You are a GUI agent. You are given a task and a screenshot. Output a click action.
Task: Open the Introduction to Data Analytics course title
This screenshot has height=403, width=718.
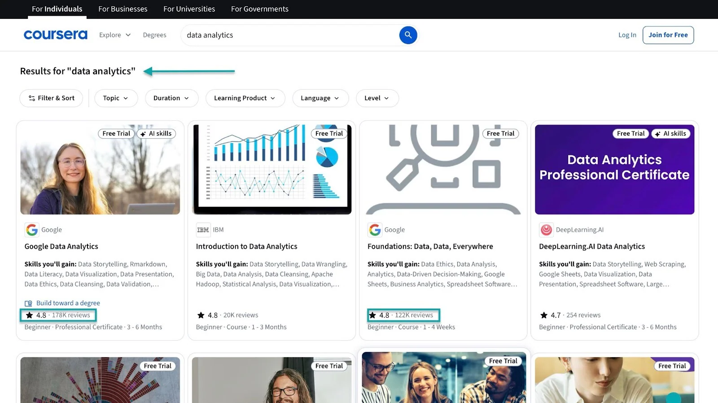pos(246,246)
